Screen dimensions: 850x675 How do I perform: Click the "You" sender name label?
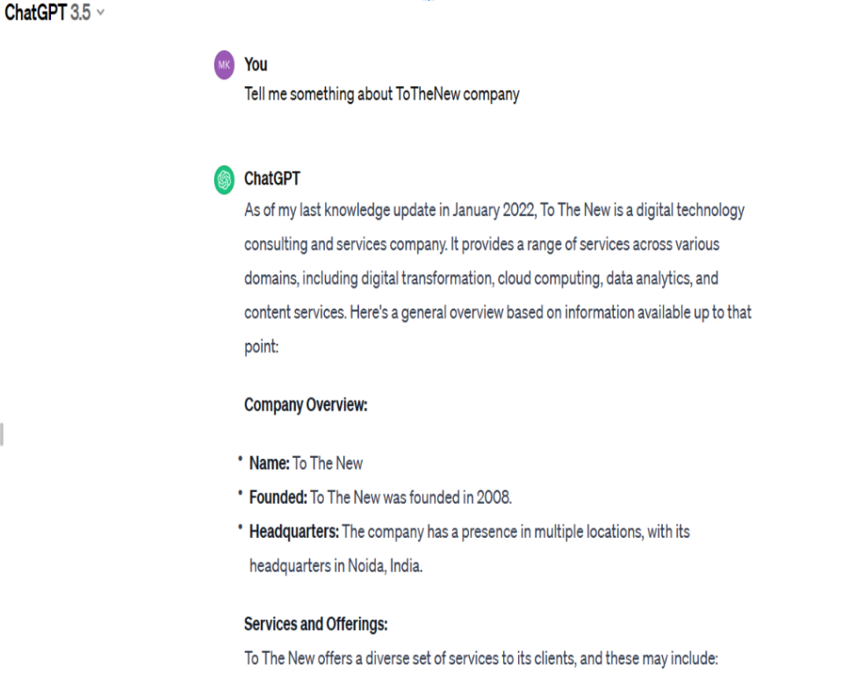coord(256,64)
